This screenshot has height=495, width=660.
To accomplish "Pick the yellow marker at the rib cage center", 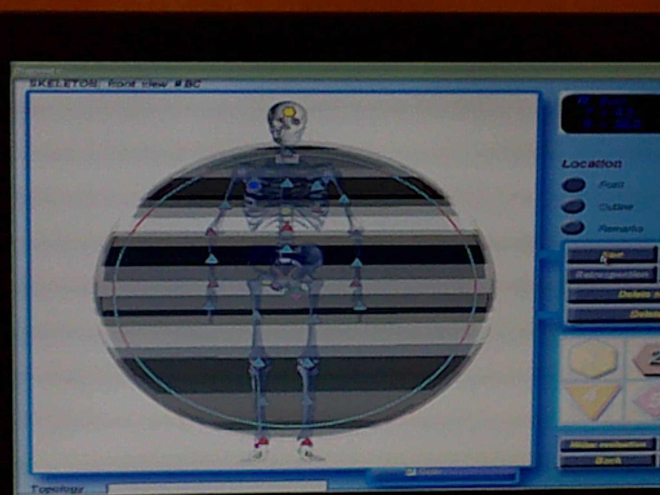I will 286,211.
